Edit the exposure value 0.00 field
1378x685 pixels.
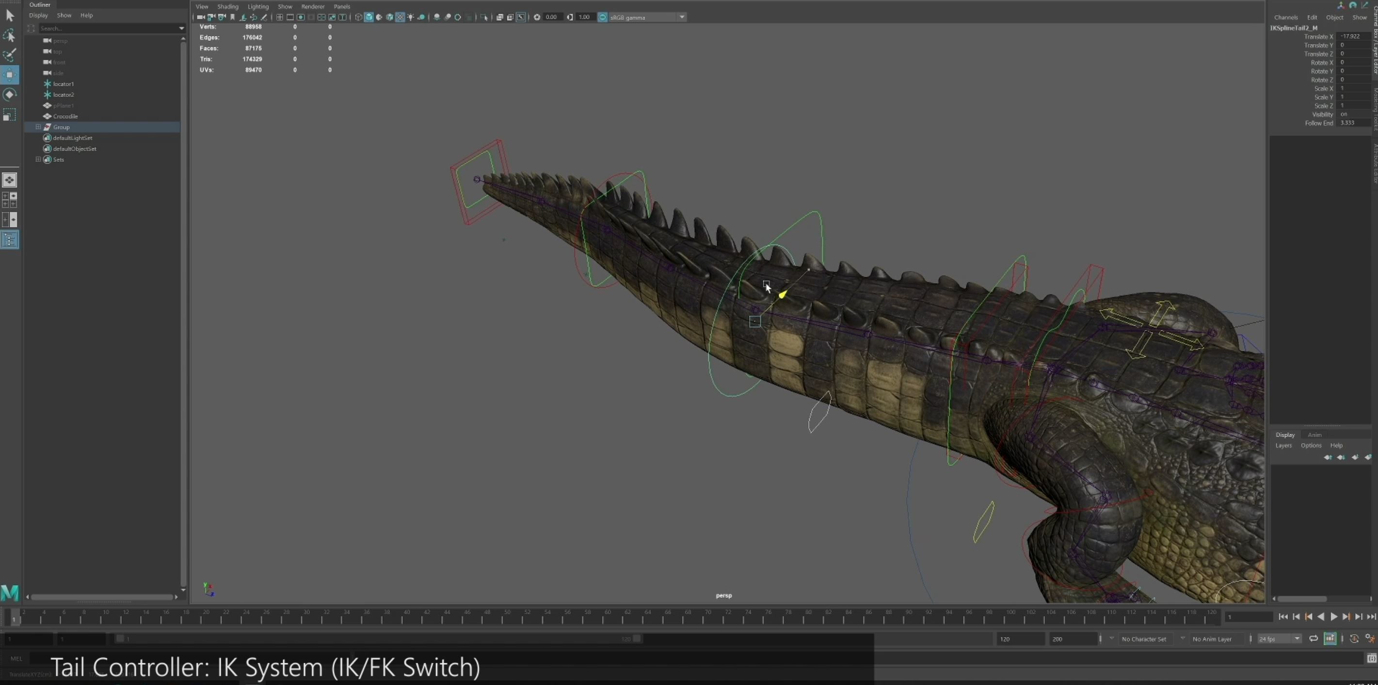coord(552,17)
